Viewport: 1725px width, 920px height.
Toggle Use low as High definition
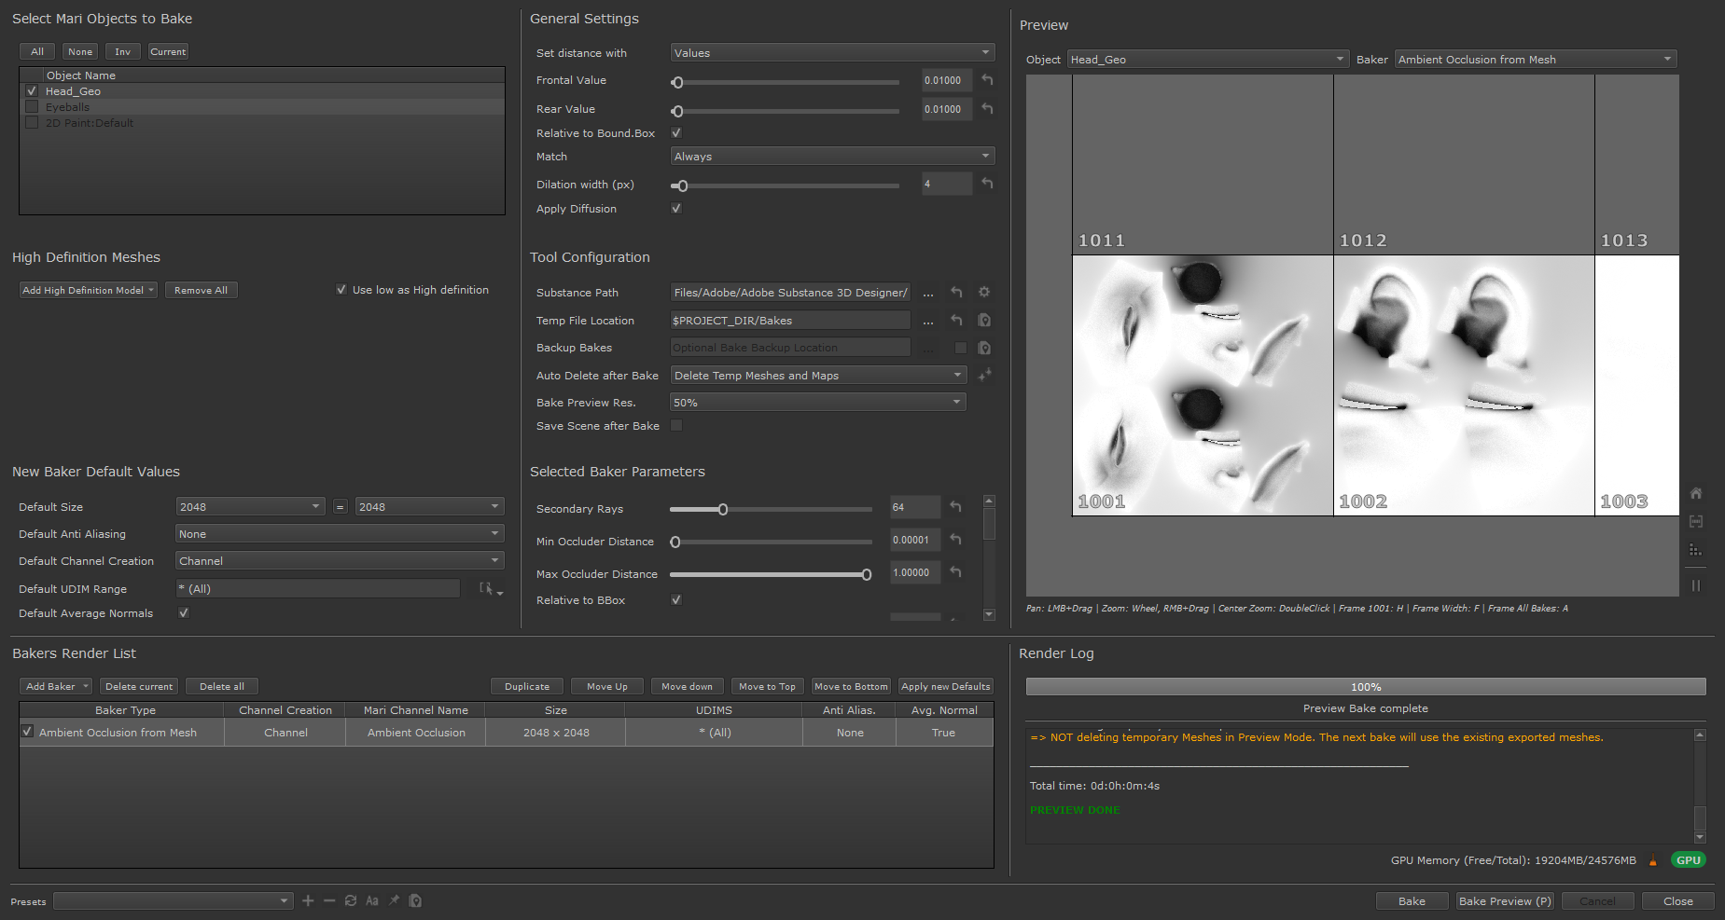(x=341, y=290)
